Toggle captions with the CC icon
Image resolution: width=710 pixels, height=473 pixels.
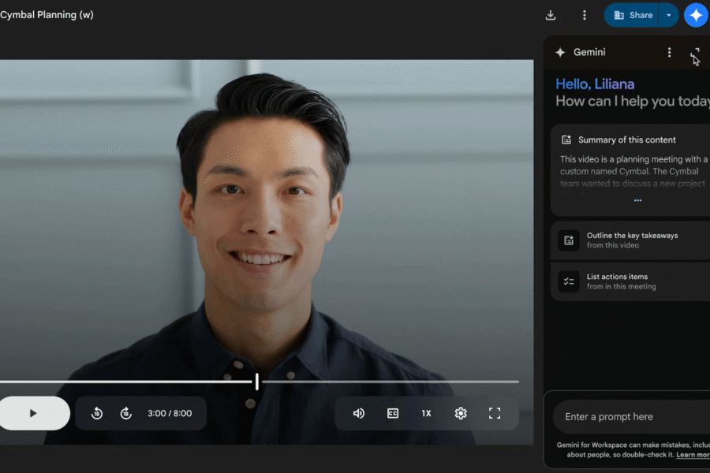392,412
